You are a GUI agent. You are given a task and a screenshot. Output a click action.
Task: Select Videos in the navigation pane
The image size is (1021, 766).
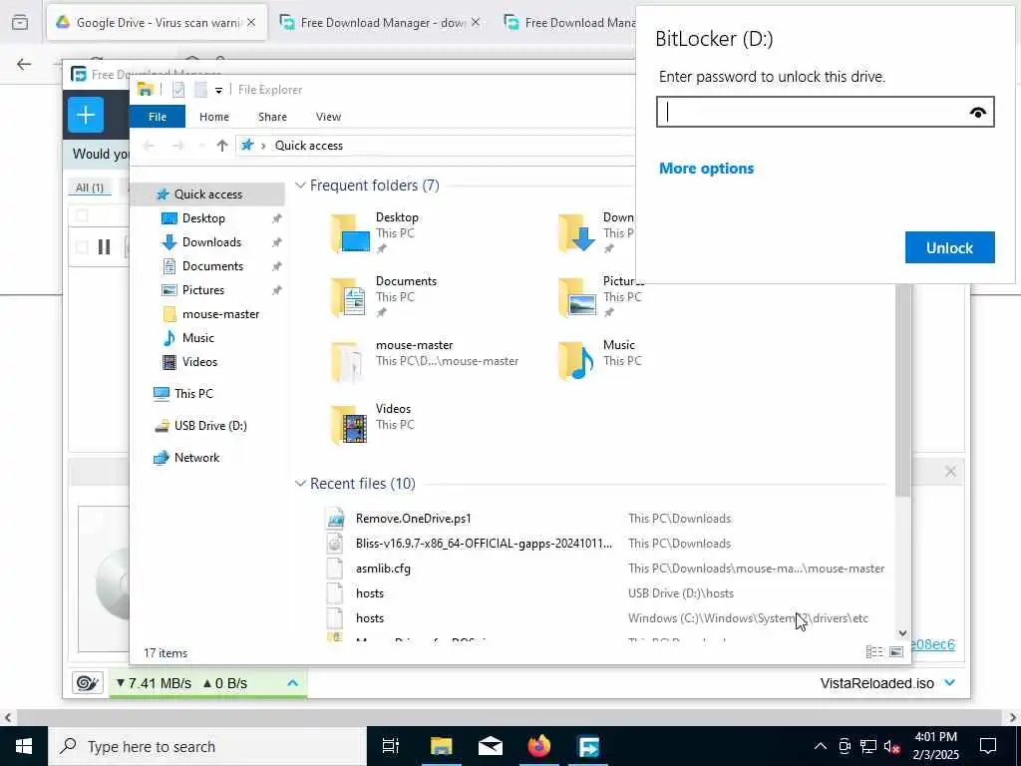click(199, 362)
